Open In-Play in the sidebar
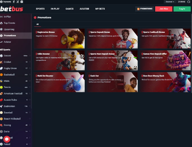The height and width of the screenshot is (147, 192). 16,17
